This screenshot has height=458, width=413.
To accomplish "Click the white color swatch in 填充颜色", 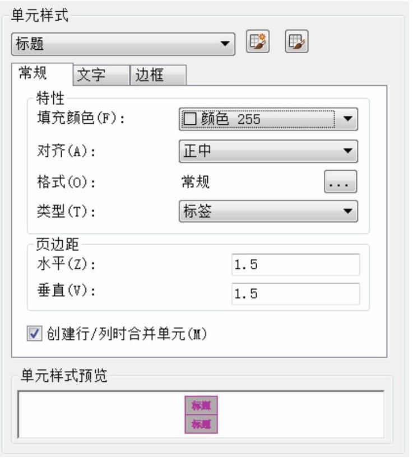I will [x=190, y=119].
